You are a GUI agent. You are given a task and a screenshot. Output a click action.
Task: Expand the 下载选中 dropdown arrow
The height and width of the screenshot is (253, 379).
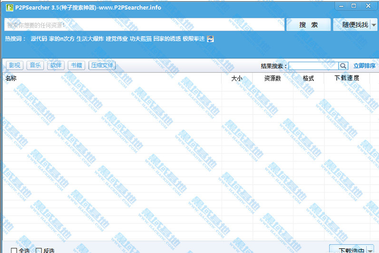tap(370, 250)
